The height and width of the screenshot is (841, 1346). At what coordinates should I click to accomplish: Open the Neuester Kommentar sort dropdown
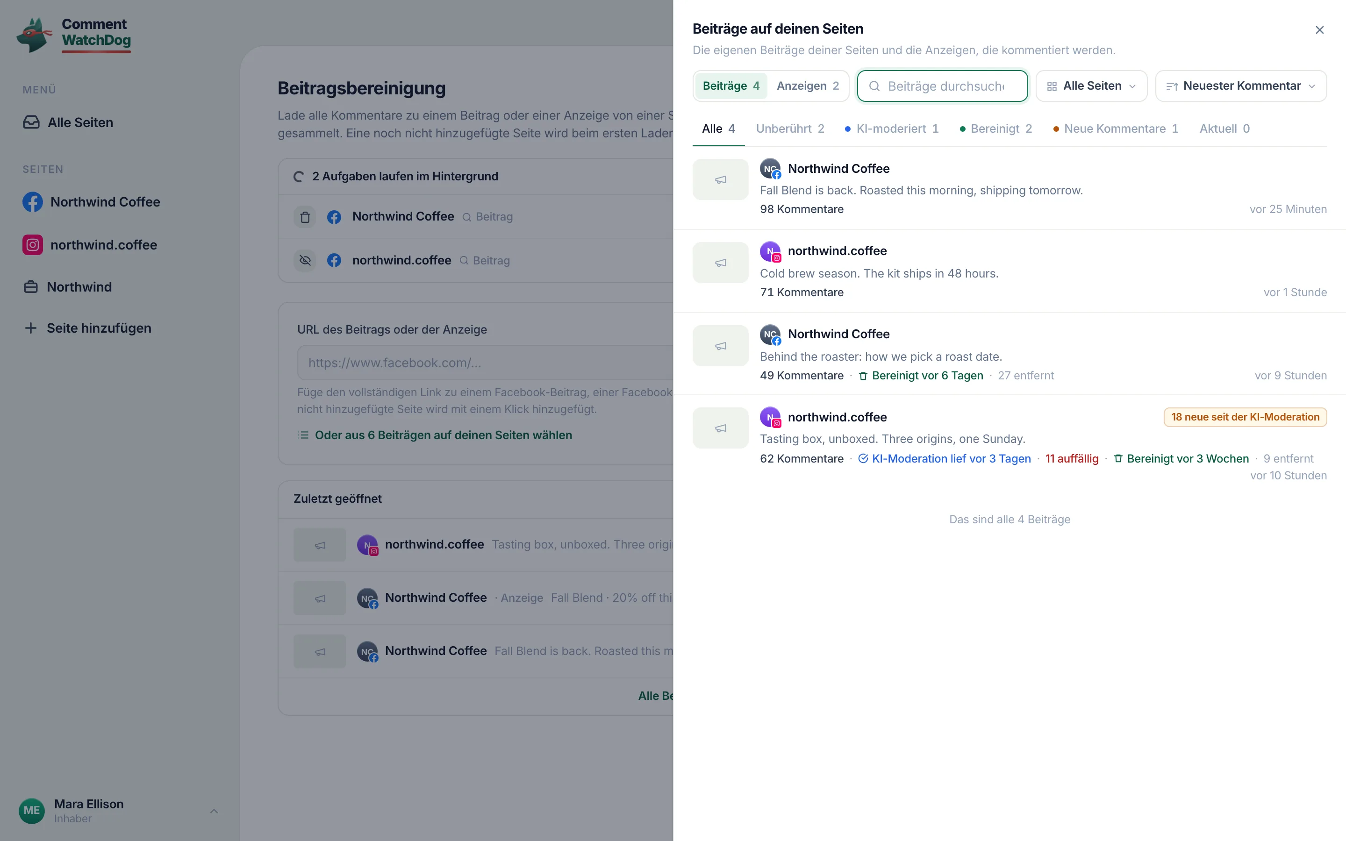[1241, 86]
